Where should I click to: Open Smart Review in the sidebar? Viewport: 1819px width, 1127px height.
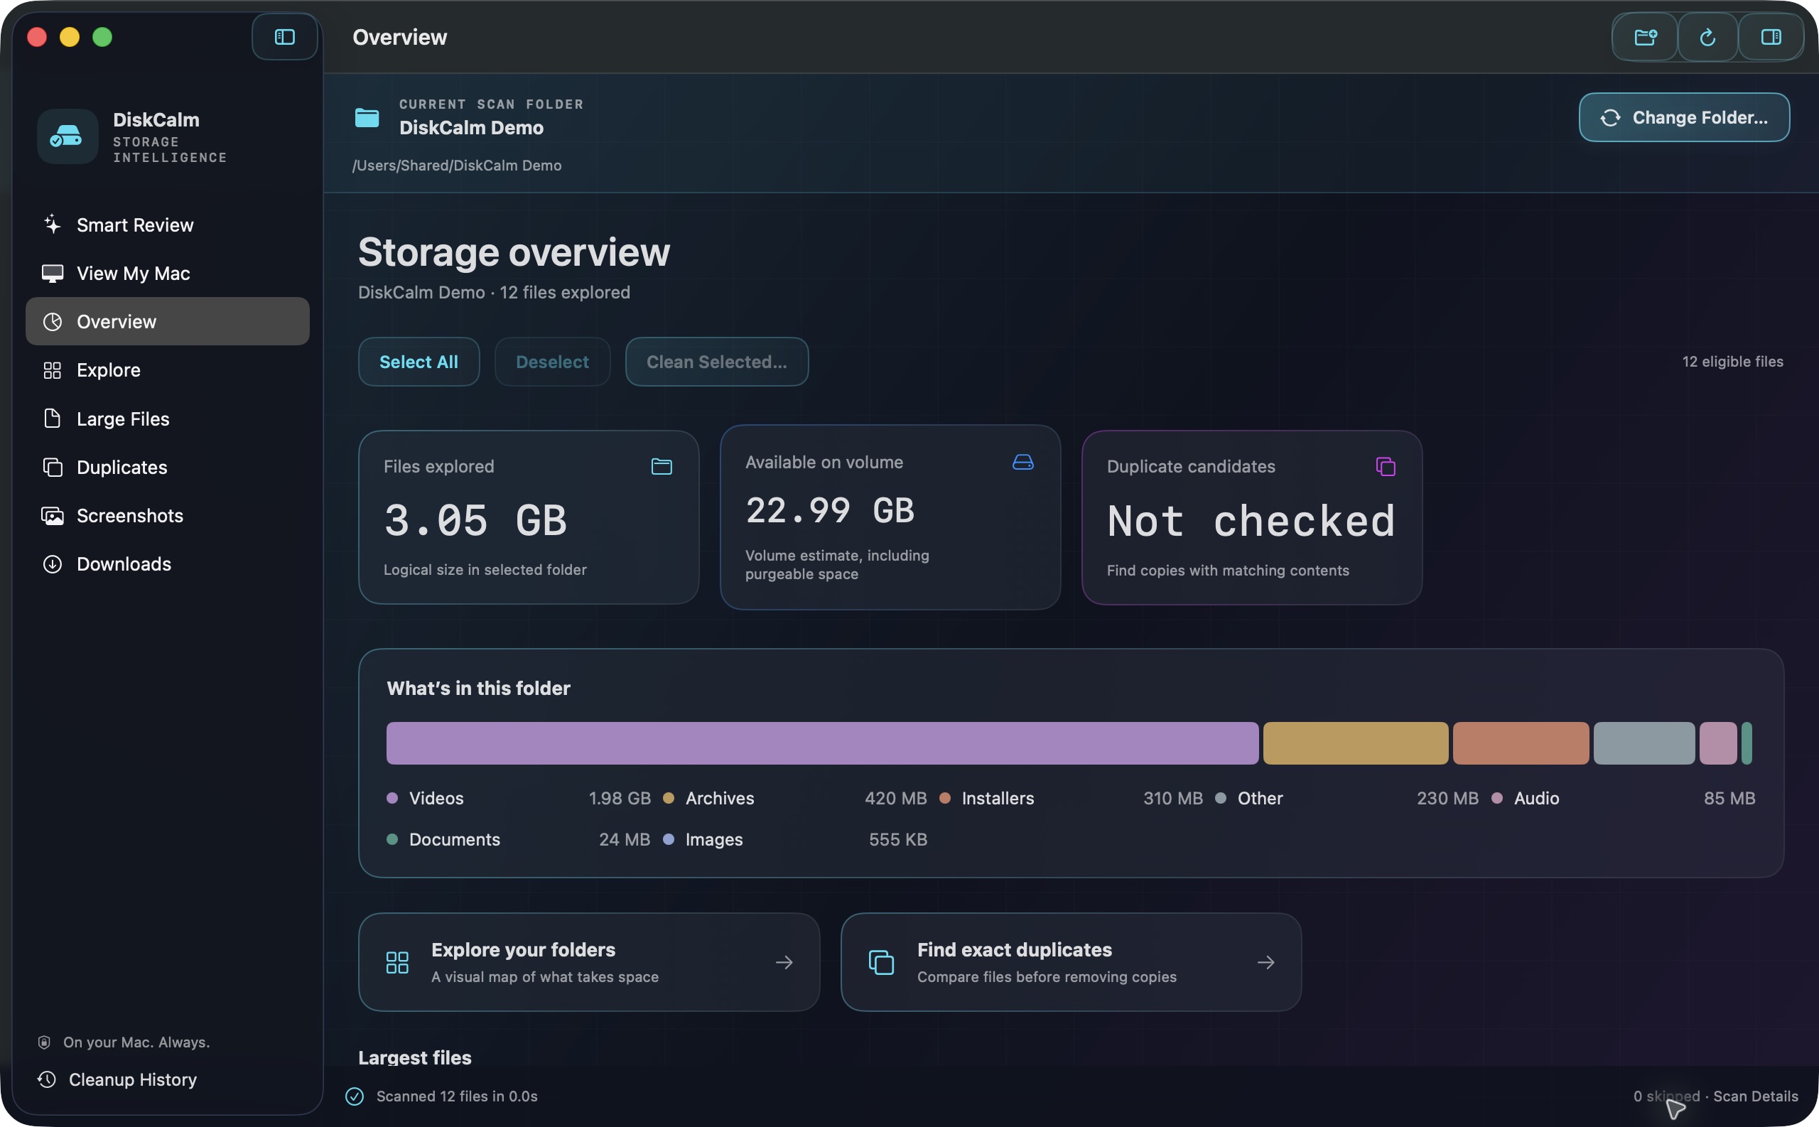tap(167, 225)
